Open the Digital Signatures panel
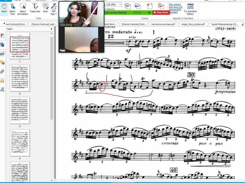Viewport: 245px width, 183px height. (x=2, y=89)
